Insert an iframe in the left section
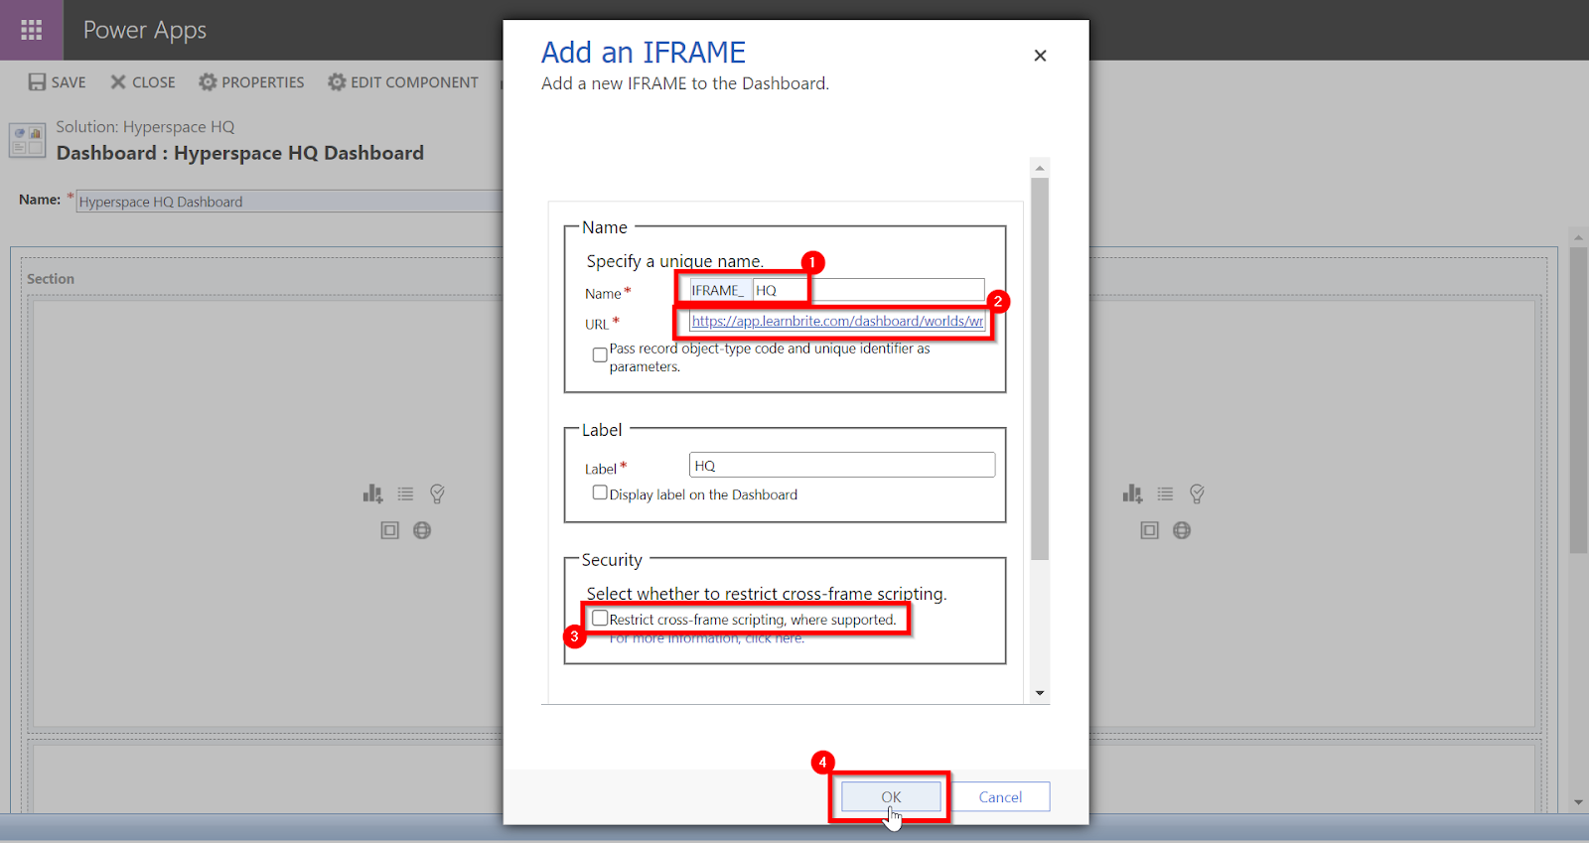 point(389,530)
